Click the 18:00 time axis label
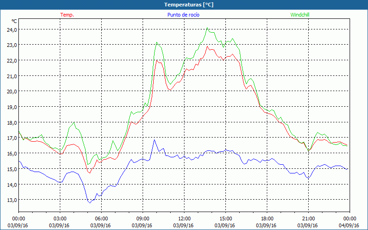This screenshot has height=230, width=368. click(267, 219)
